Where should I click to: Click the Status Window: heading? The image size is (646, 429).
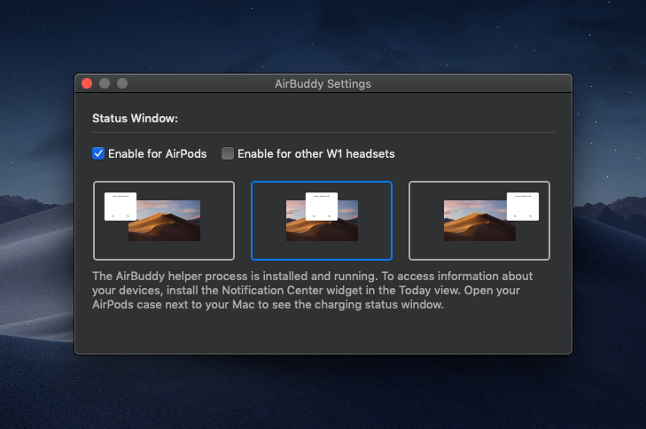[135, 118]
